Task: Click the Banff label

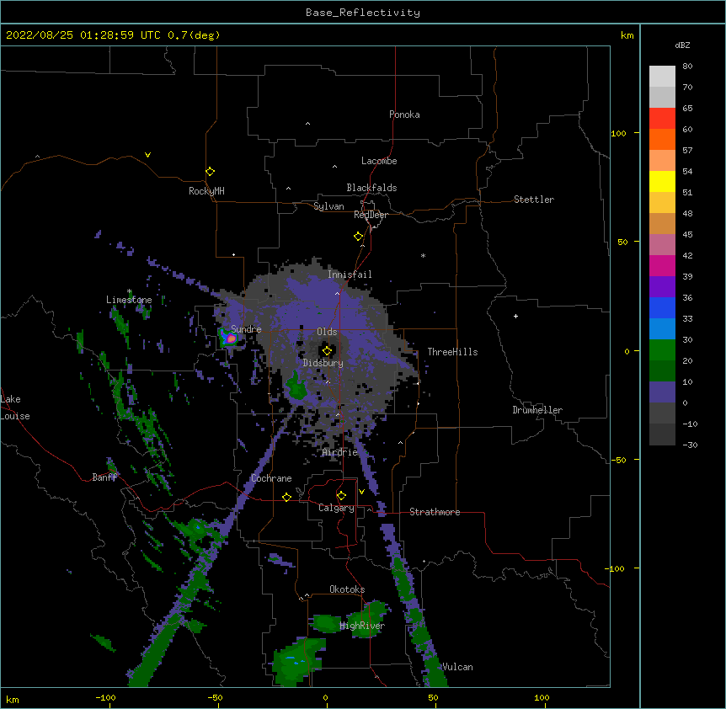Action: (x=104, y=477)
